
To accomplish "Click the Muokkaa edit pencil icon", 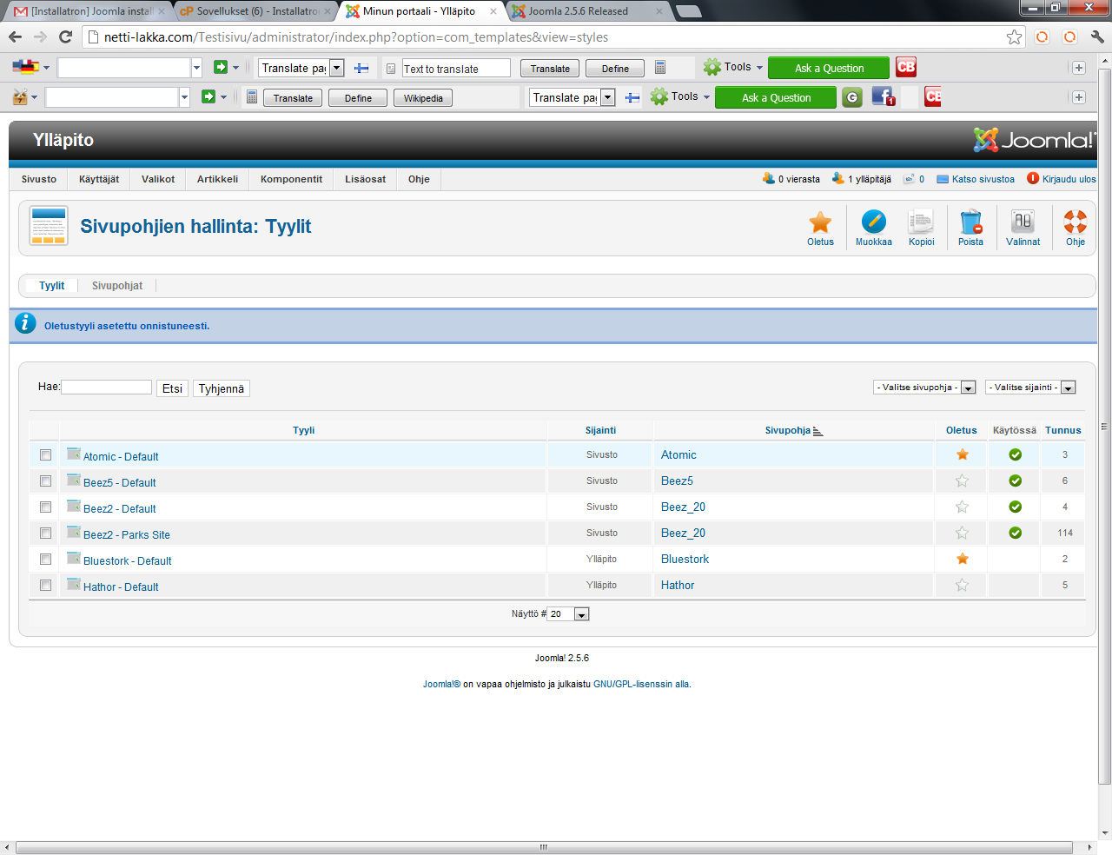I will (x=873, y=222).
